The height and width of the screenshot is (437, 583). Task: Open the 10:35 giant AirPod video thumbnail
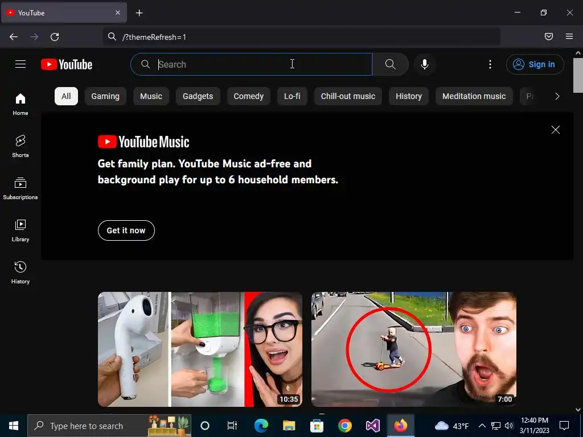[x=200, y=349]
